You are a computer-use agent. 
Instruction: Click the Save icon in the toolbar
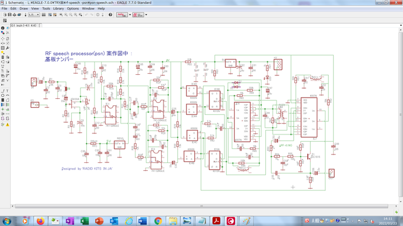(10, 15)
